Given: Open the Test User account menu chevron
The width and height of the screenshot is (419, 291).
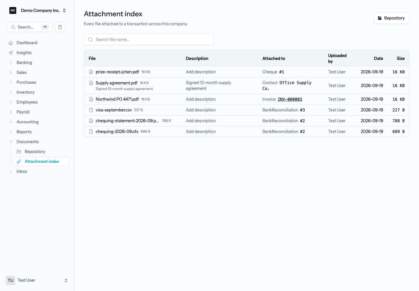Looking at the screenshot, I should coord(66,281).
